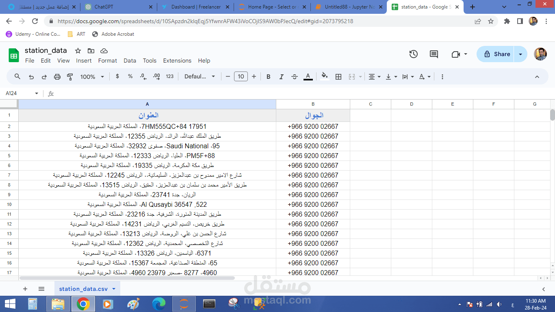The image size is (555, 312).
Task: Decrease decimal places icon
Action: [143, 76]
